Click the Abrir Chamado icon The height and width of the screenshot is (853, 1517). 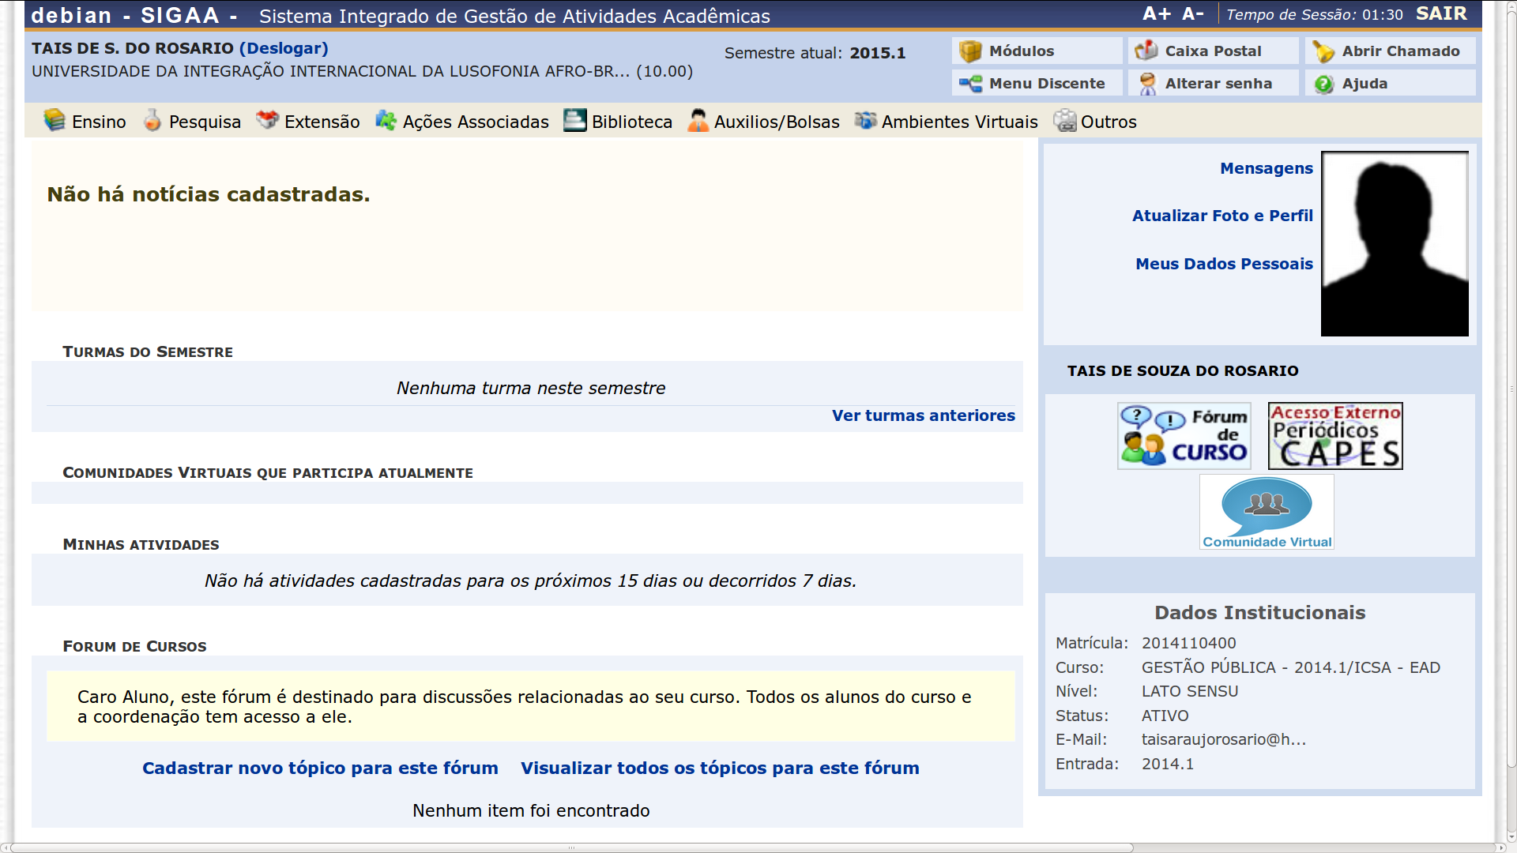(1323, 51)
